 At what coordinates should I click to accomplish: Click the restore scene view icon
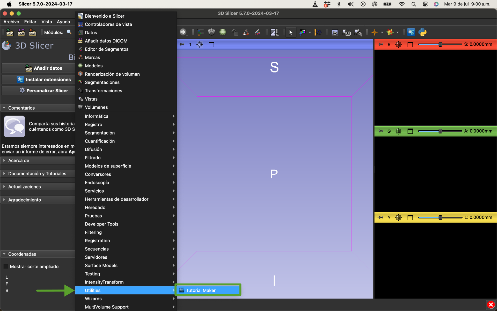(358, 32)
